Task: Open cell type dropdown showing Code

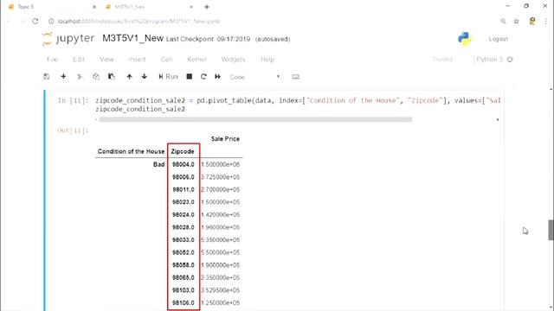Action: click(254, 77)
